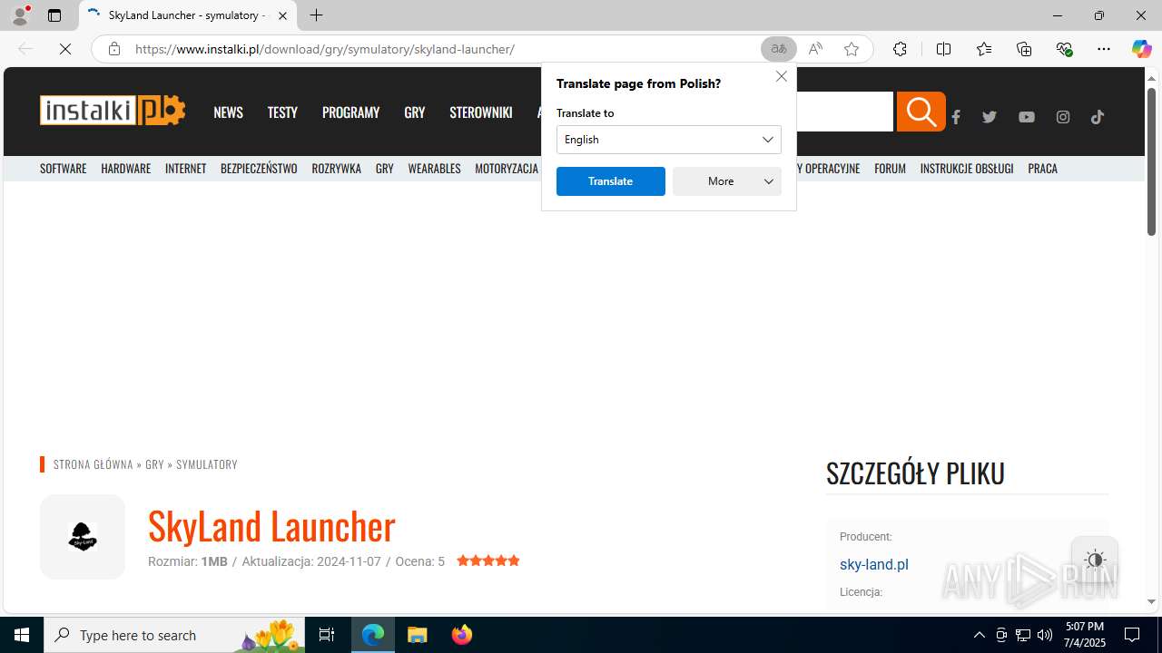Open the Facebook icon link
The width and height of the screenshot is (1162, 653).
tap(956, 117)
